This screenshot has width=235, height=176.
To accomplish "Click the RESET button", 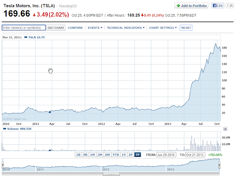I will (186, 28).
